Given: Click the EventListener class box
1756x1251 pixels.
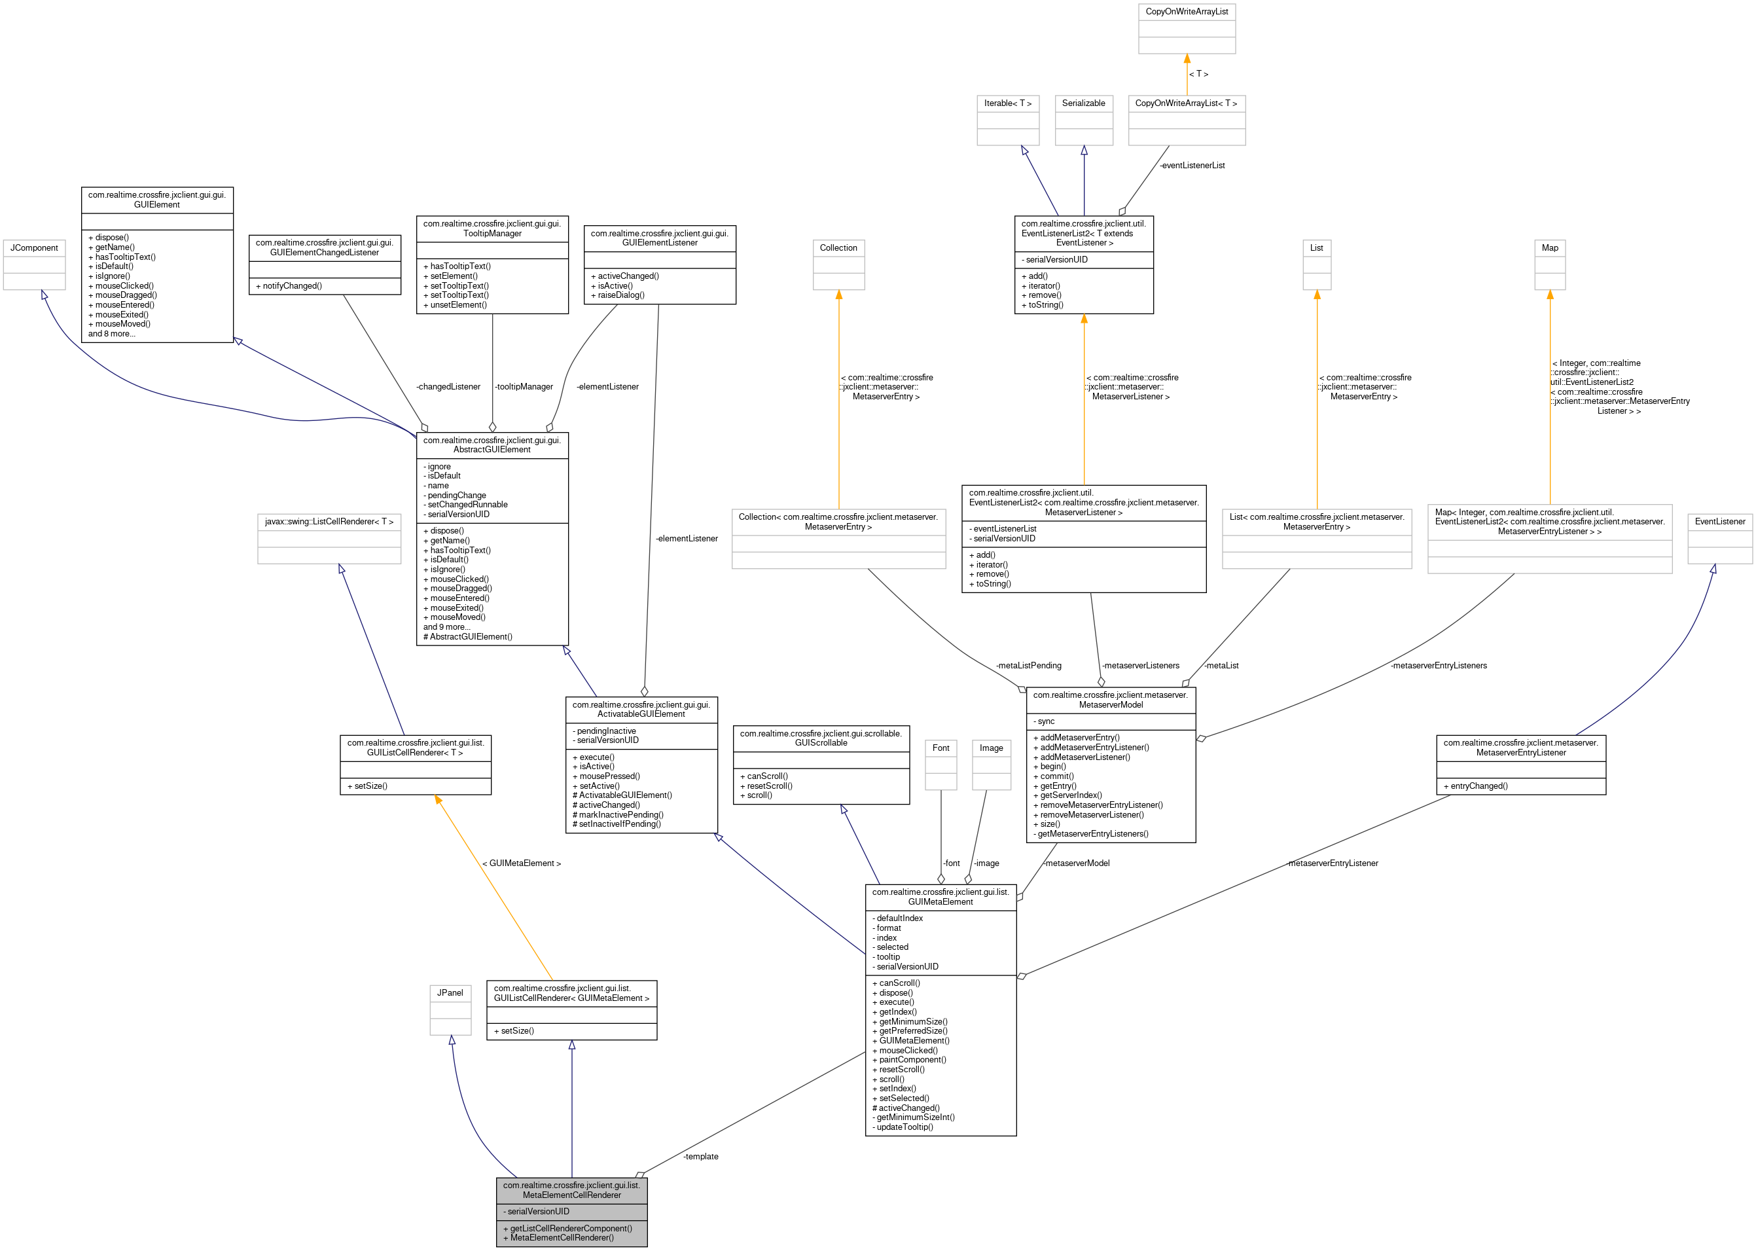Looking at the screenshot, I should (1720, 539).
